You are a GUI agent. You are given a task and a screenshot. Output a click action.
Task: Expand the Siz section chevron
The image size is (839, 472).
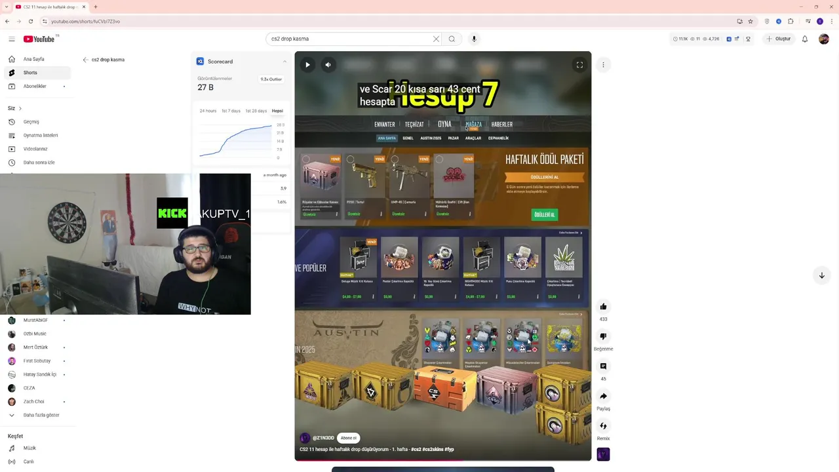pos(20,108)
